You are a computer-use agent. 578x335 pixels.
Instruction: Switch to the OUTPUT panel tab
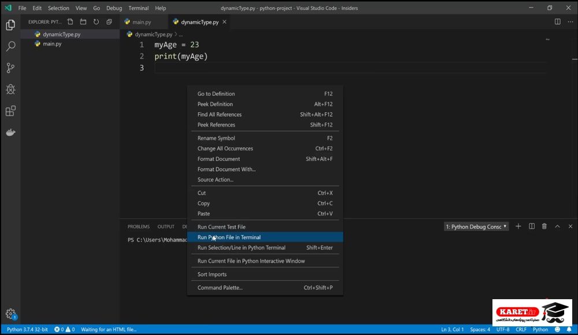[166, 226]
